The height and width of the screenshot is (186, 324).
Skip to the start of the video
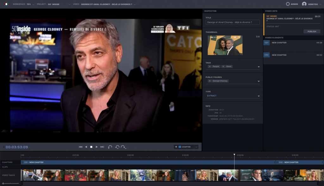pos(80,147)
